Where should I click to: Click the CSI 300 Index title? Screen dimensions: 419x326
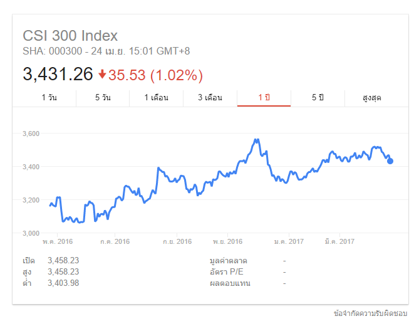[70, 36]
